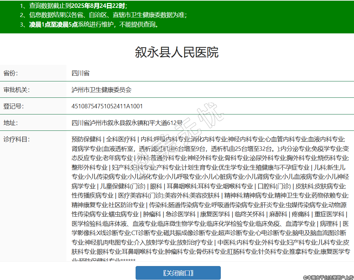Viewport: 354px width, 280px height.
Task: Click the registration number 45108754751052411A1001
Action: coord(107,106)
